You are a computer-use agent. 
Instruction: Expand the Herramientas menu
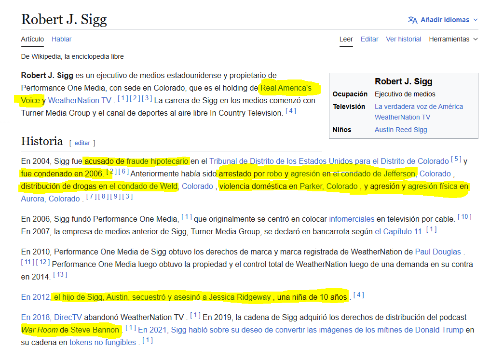tap(449, 39)
